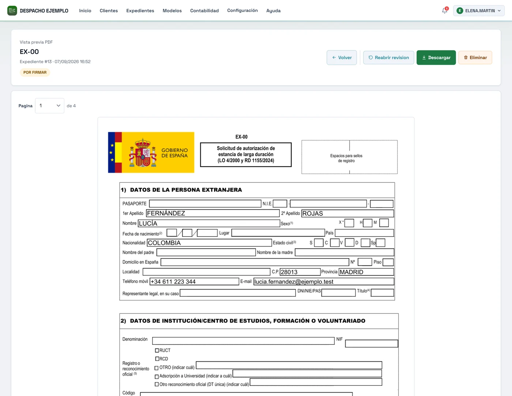The image size is (512, 396).
Task: Open the Clientes menu
Action: point(109,11)
